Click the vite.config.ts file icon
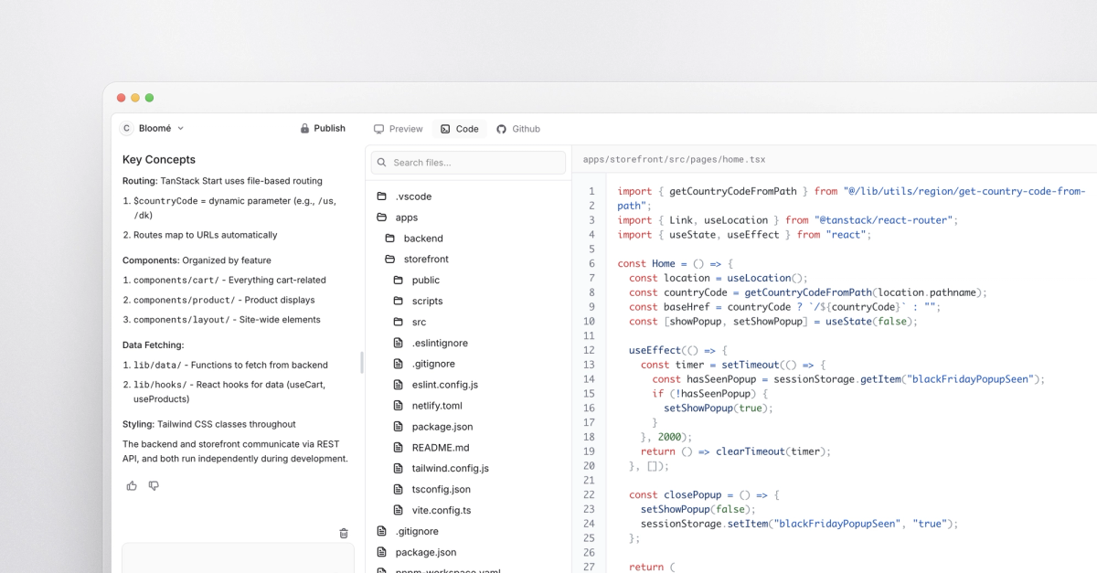 pyautogui.click(x=399, y=510)
